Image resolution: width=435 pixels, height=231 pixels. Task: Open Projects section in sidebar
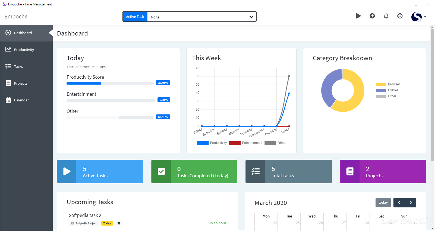26,84
